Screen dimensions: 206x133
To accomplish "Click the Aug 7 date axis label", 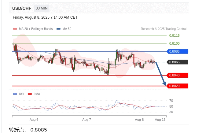I will pyautogui.click(x=86, y=120).
